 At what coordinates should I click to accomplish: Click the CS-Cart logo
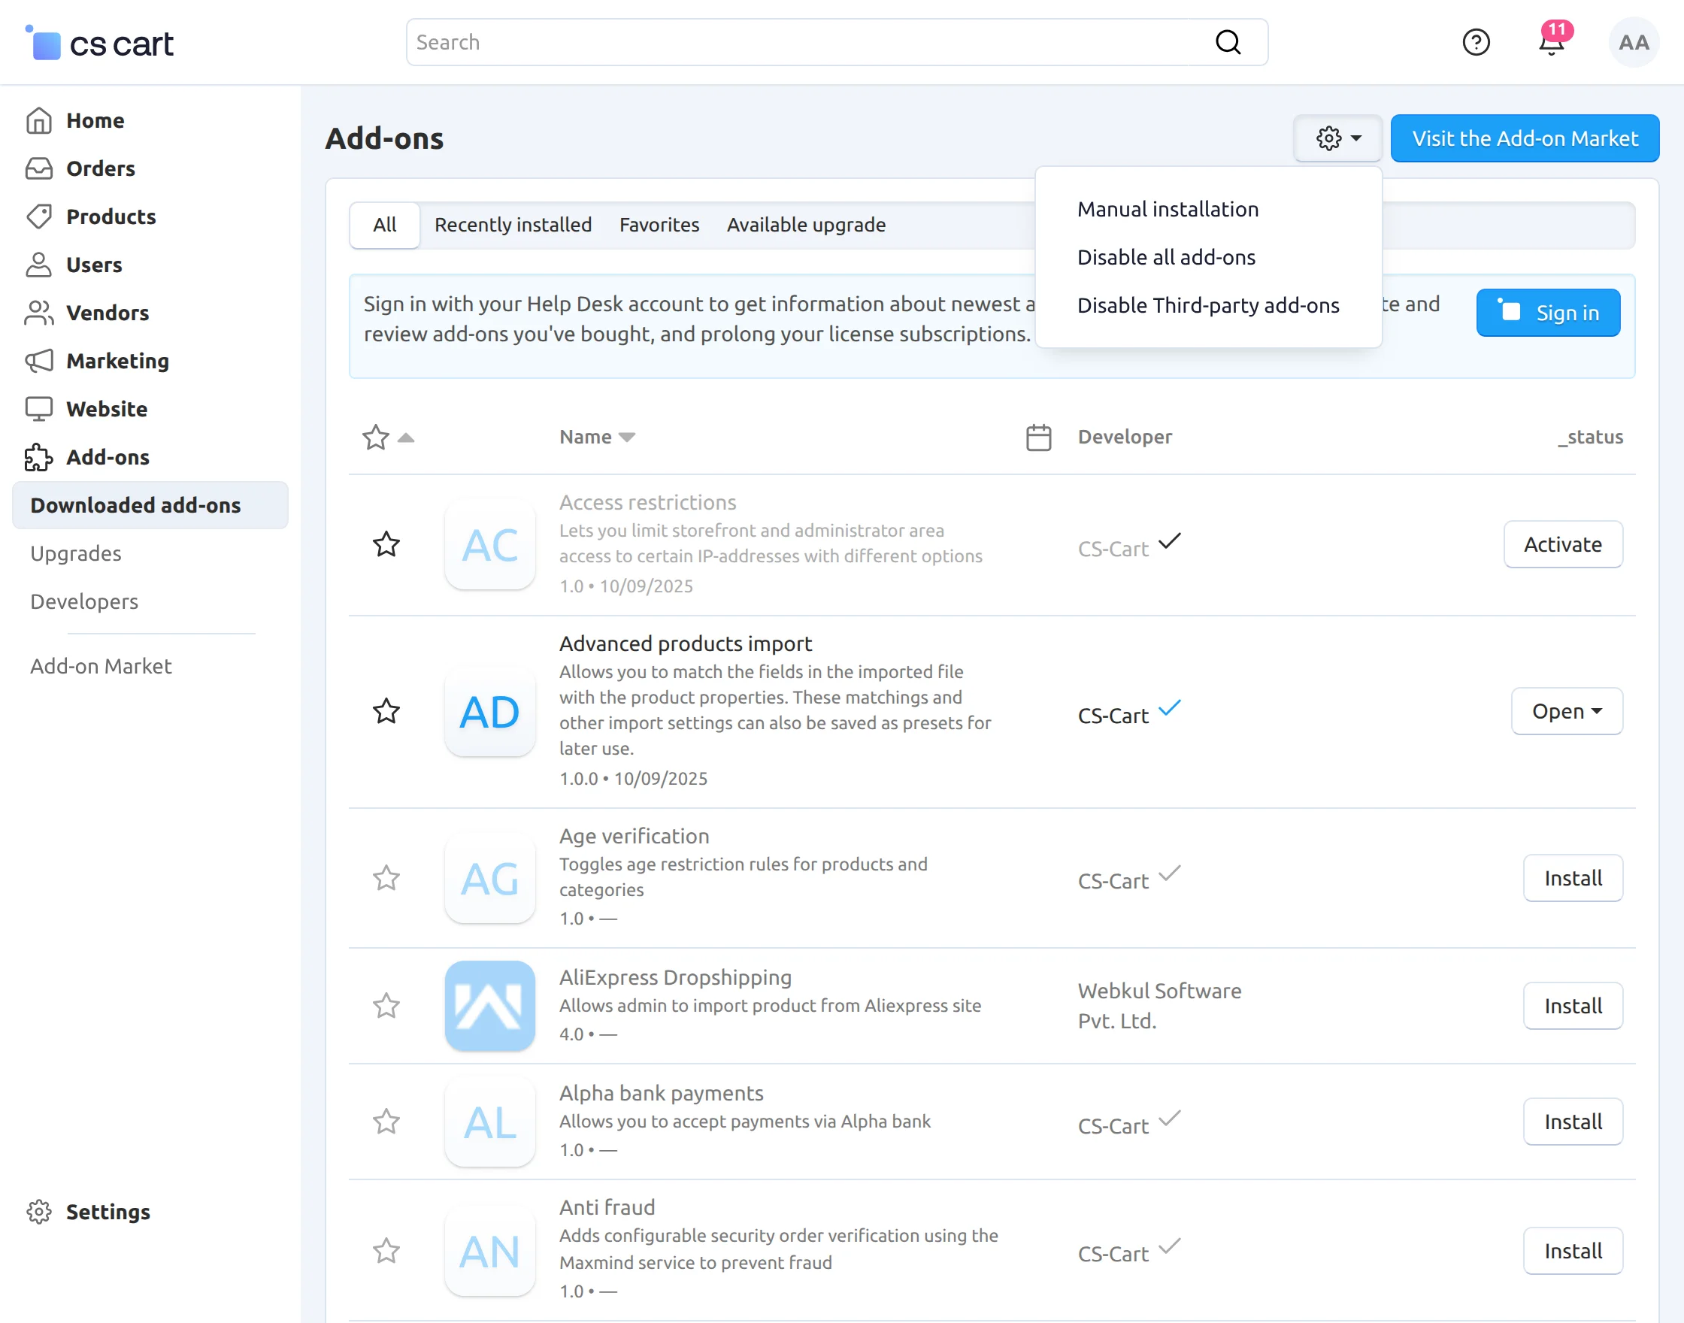101,43
